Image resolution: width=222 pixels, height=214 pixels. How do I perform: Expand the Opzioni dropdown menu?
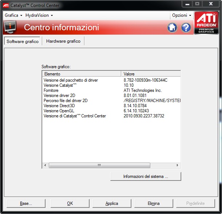(x=182, y=15)
